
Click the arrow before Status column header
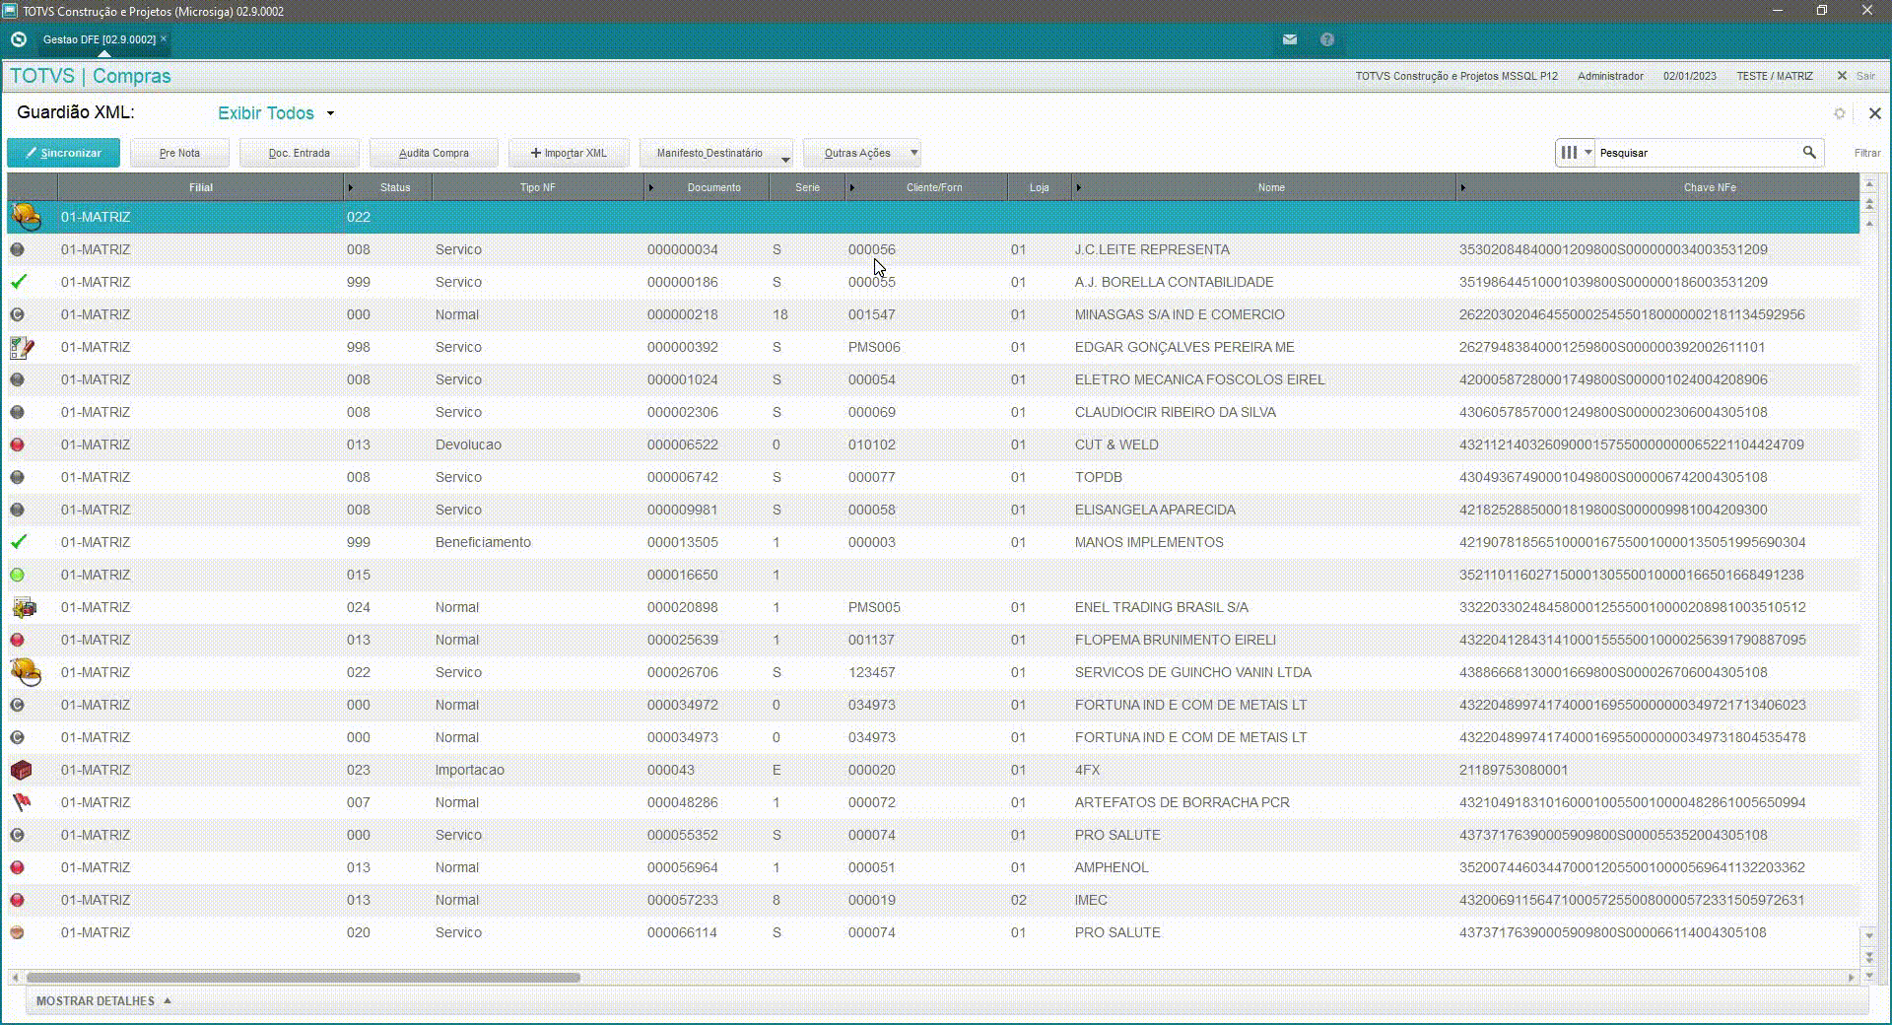pos(350,187)
